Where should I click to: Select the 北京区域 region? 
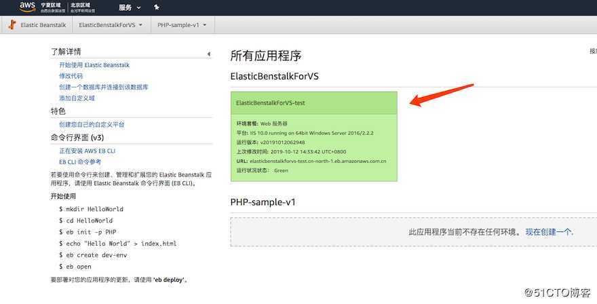pos(83,7)
